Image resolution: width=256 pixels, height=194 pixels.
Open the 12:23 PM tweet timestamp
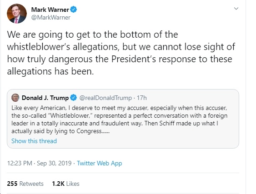pyautogui.click(x=20, y=163)
